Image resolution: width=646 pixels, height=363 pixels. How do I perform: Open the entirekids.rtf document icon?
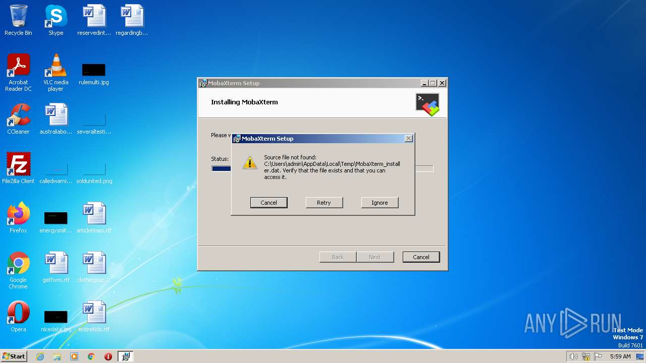tap(94, 317)
